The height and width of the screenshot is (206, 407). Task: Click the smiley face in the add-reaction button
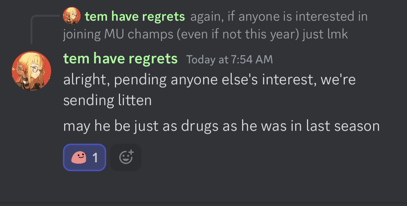125,158
